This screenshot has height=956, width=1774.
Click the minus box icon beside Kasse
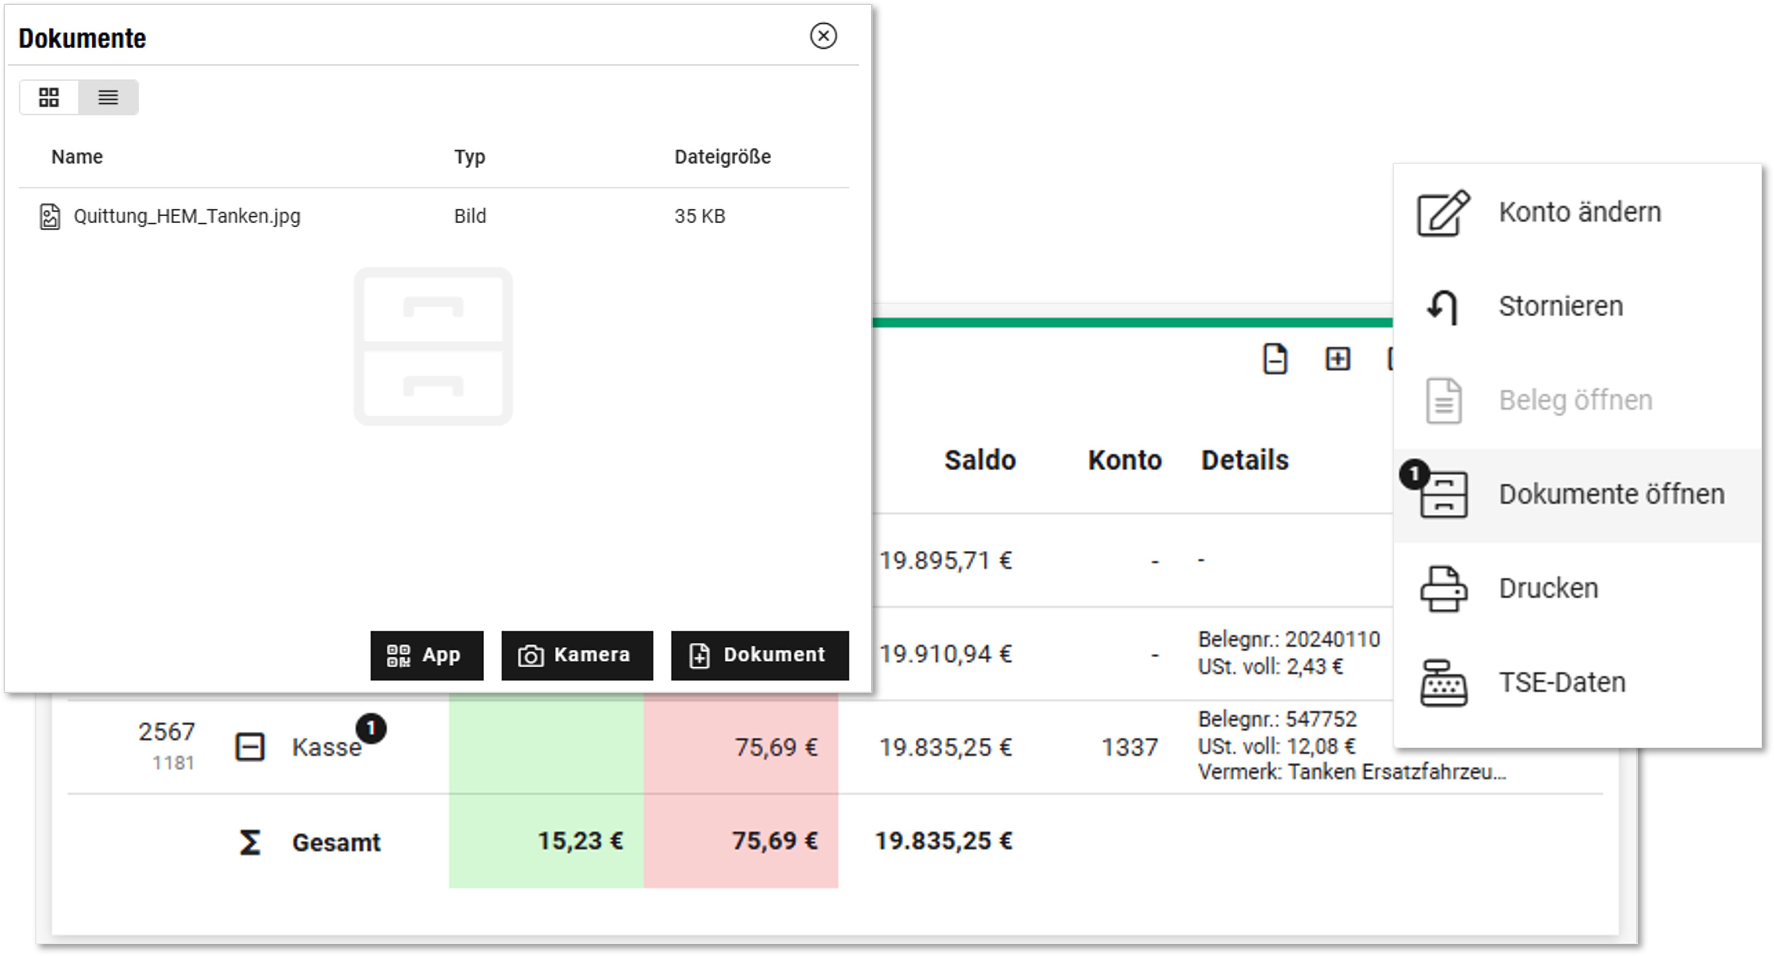pyautogui.click(x=249, y=747)
